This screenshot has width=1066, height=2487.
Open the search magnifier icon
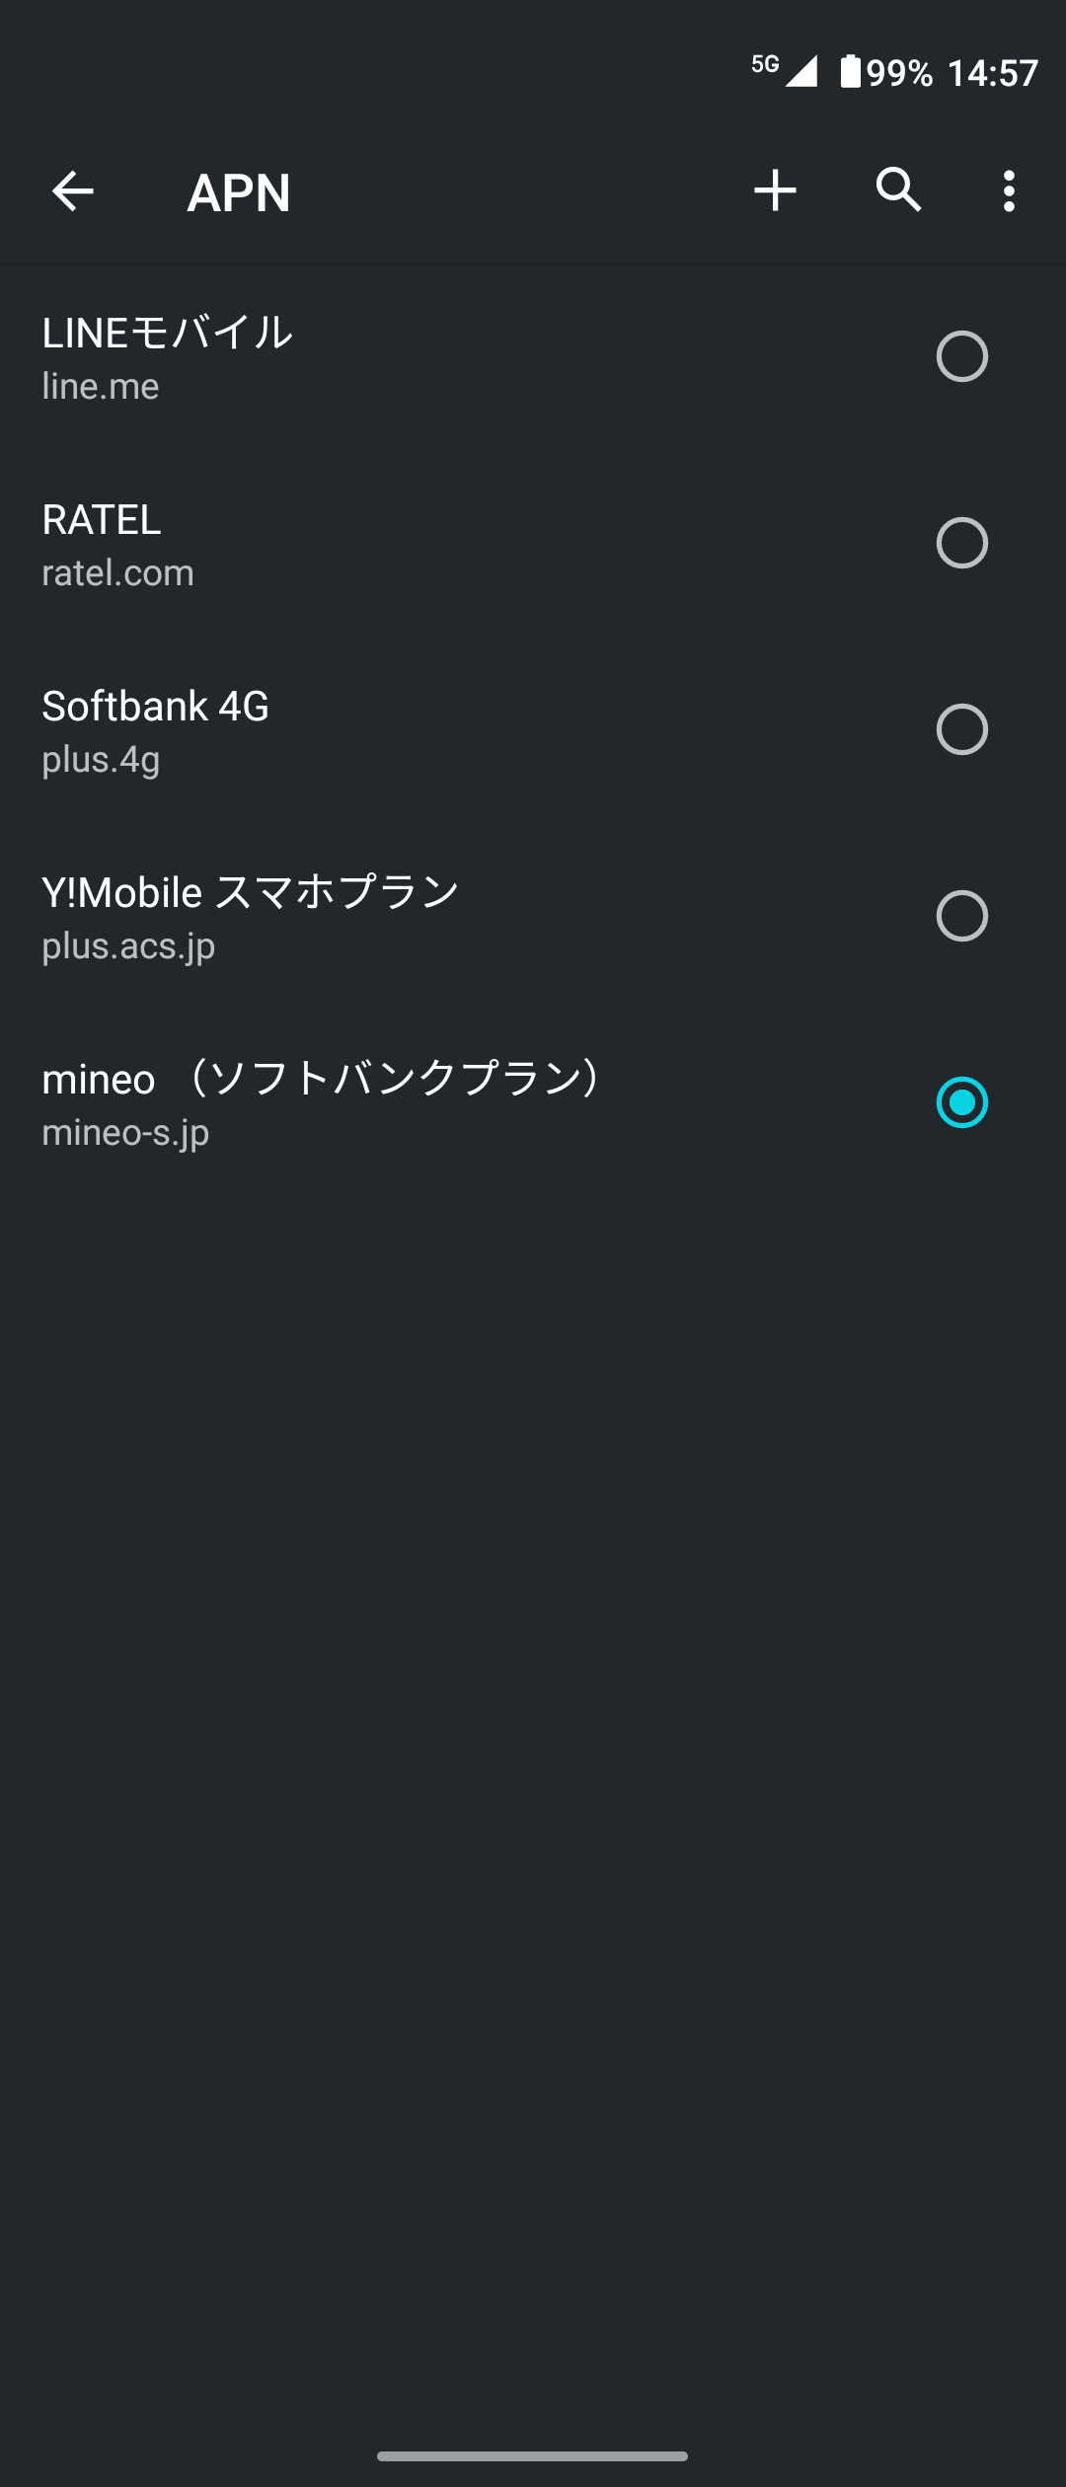pyautogui.click(x=898, y=189)
